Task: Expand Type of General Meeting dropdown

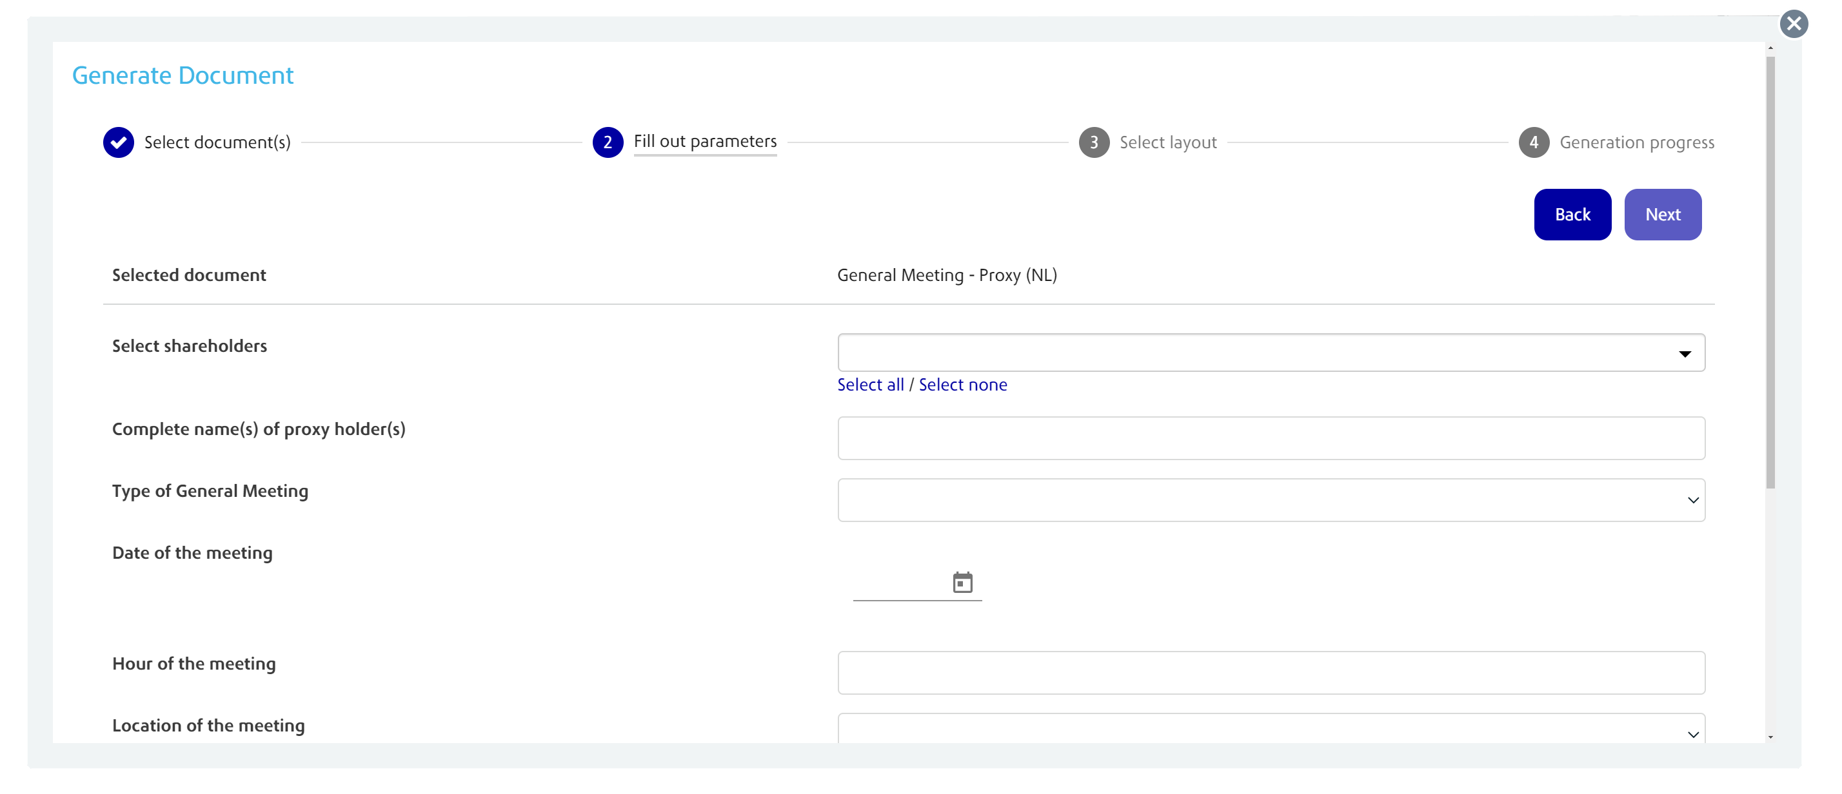Action: pos(1271,500)
